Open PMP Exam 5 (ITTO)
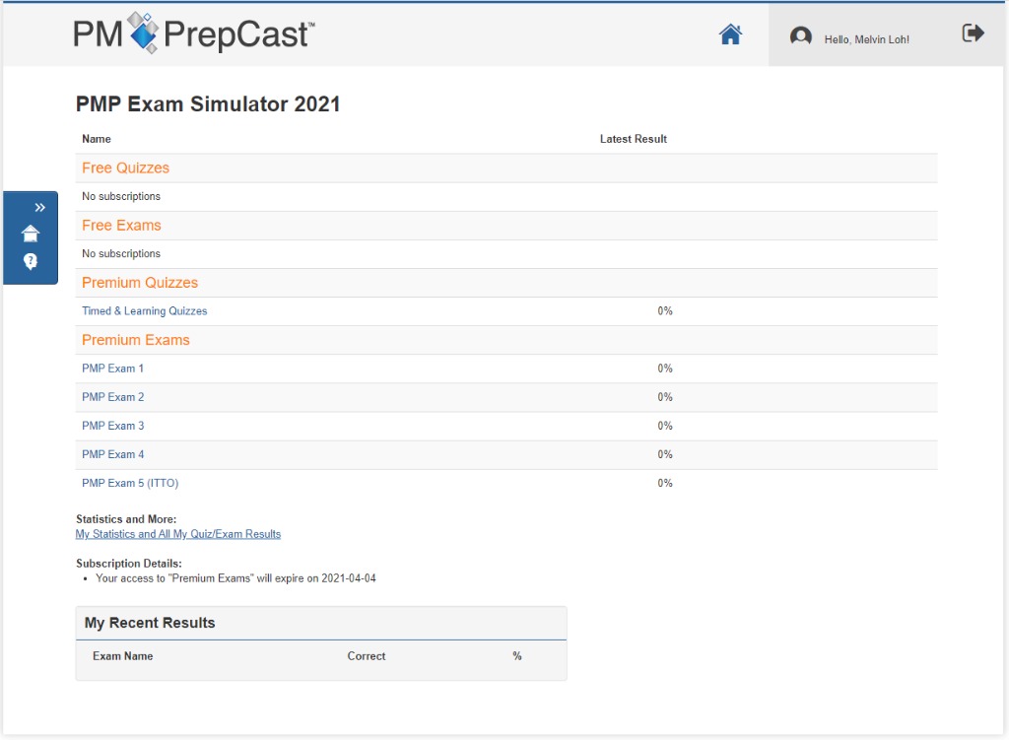This screenshot has width=1009, height=740. coord(130,483)
